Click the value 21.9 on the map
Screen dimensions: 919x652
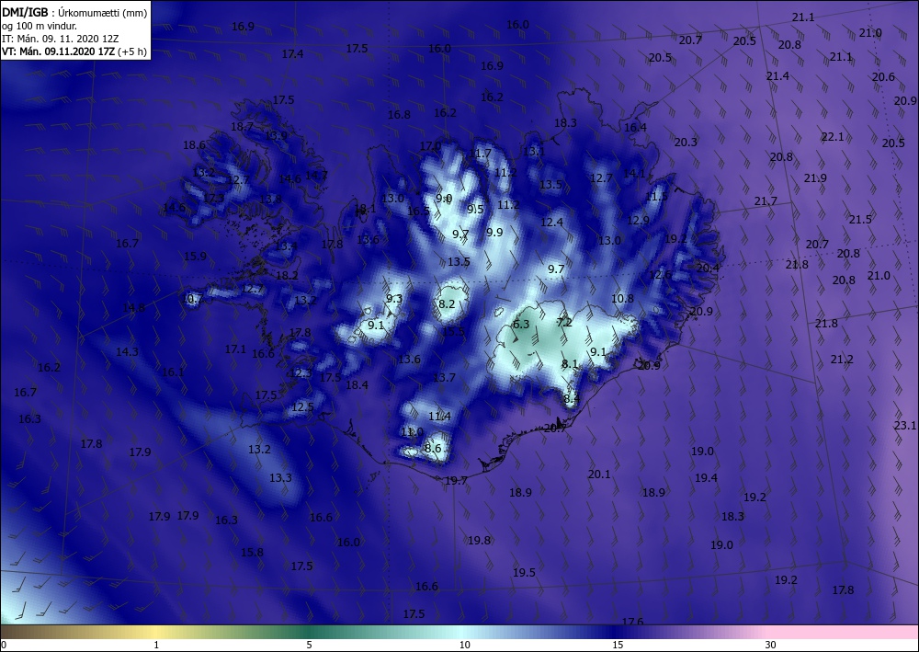815,178
